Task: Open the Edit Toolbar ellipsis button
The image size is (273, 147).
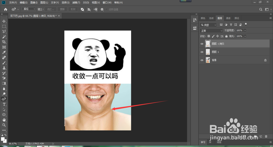Action: (4, 130)
